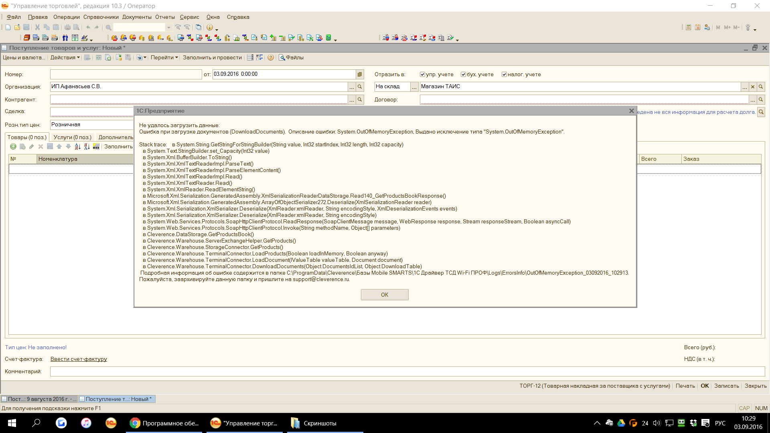Open the Операции menu
770x433 pixels.
[x=66, y=17]
